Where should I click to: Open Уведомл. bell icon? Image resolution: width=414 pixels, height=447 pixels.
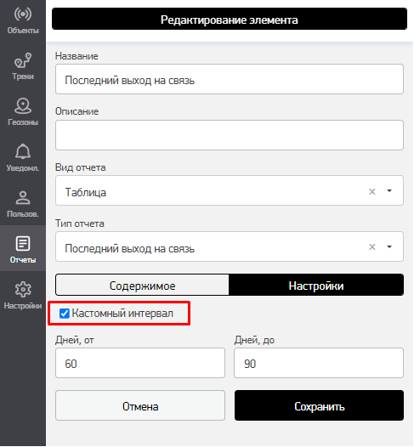pos(23,157)
